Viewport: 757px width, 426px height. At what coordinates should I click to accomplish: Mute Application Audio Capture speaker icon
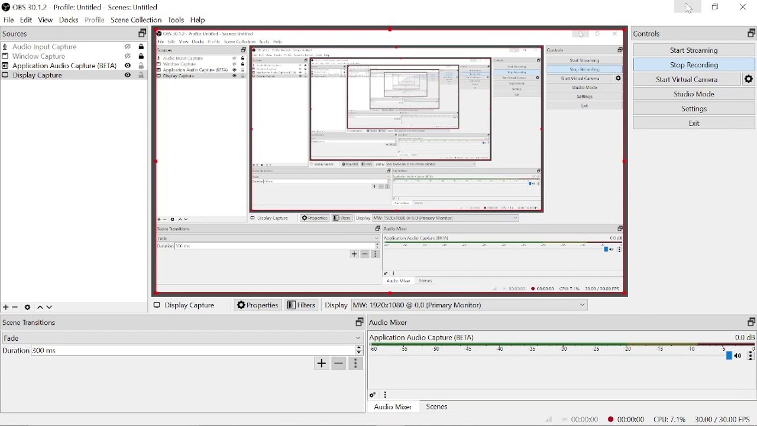tap(738, 356)
